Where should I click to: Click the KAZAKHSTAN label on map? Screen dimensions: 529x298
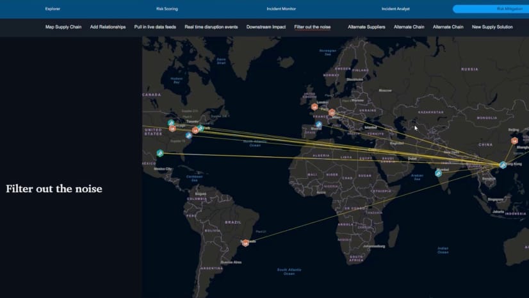pos(431,112)
